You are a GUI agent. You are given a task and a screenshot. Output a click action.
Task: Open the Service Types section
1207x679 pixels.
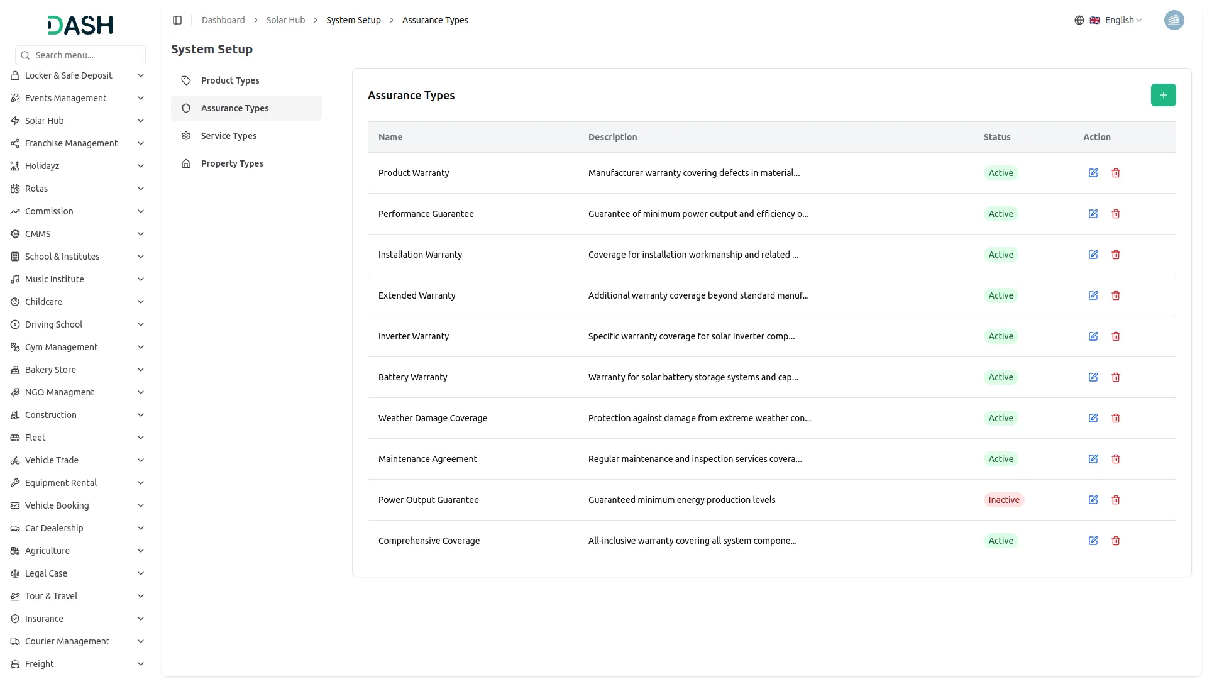coord(229,136)
